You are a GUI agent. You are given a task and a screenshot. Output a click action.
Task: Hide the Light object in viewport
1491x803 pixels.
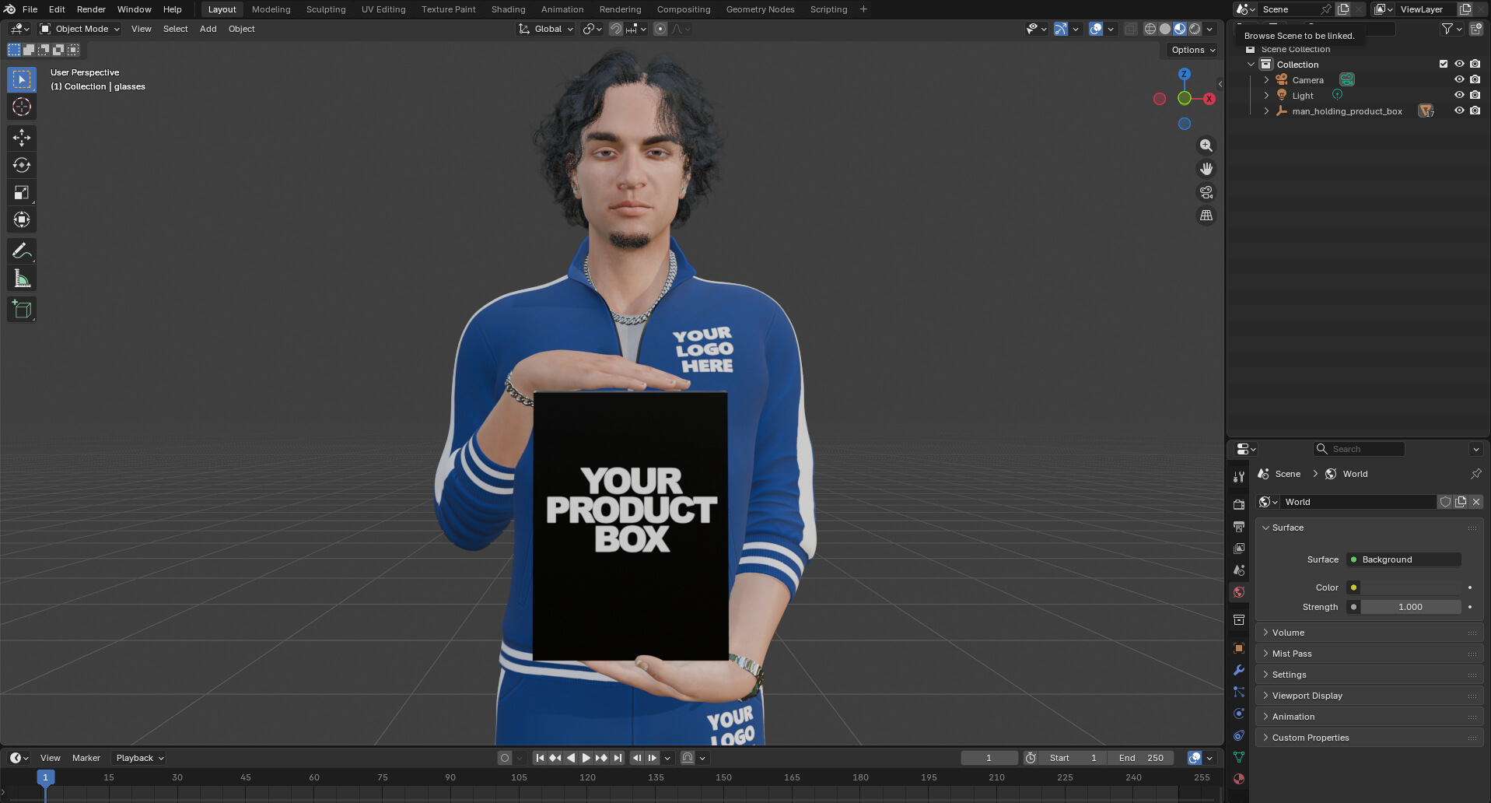point(1459,95)
